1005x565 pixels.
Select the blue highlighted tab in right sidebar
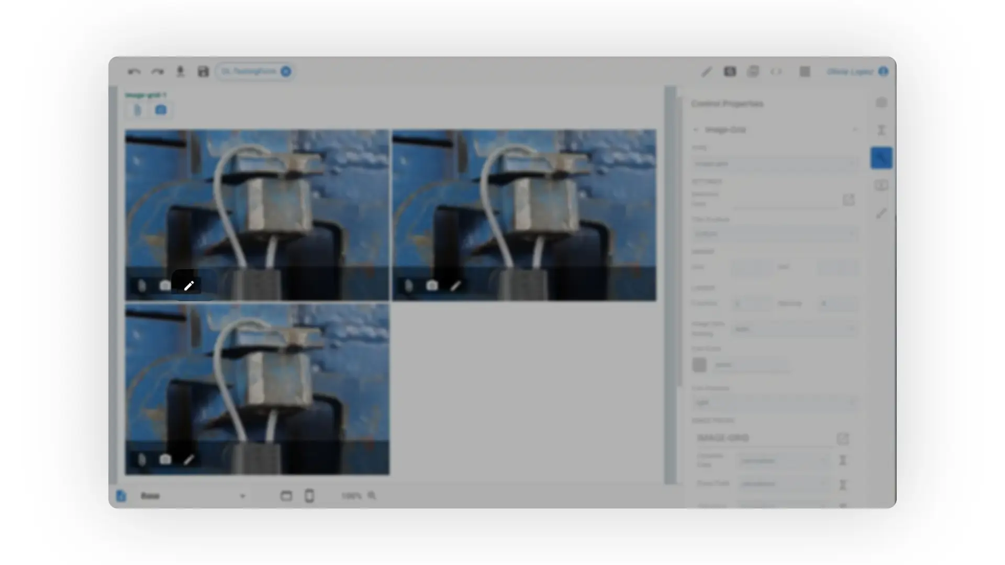pos(881,158)
